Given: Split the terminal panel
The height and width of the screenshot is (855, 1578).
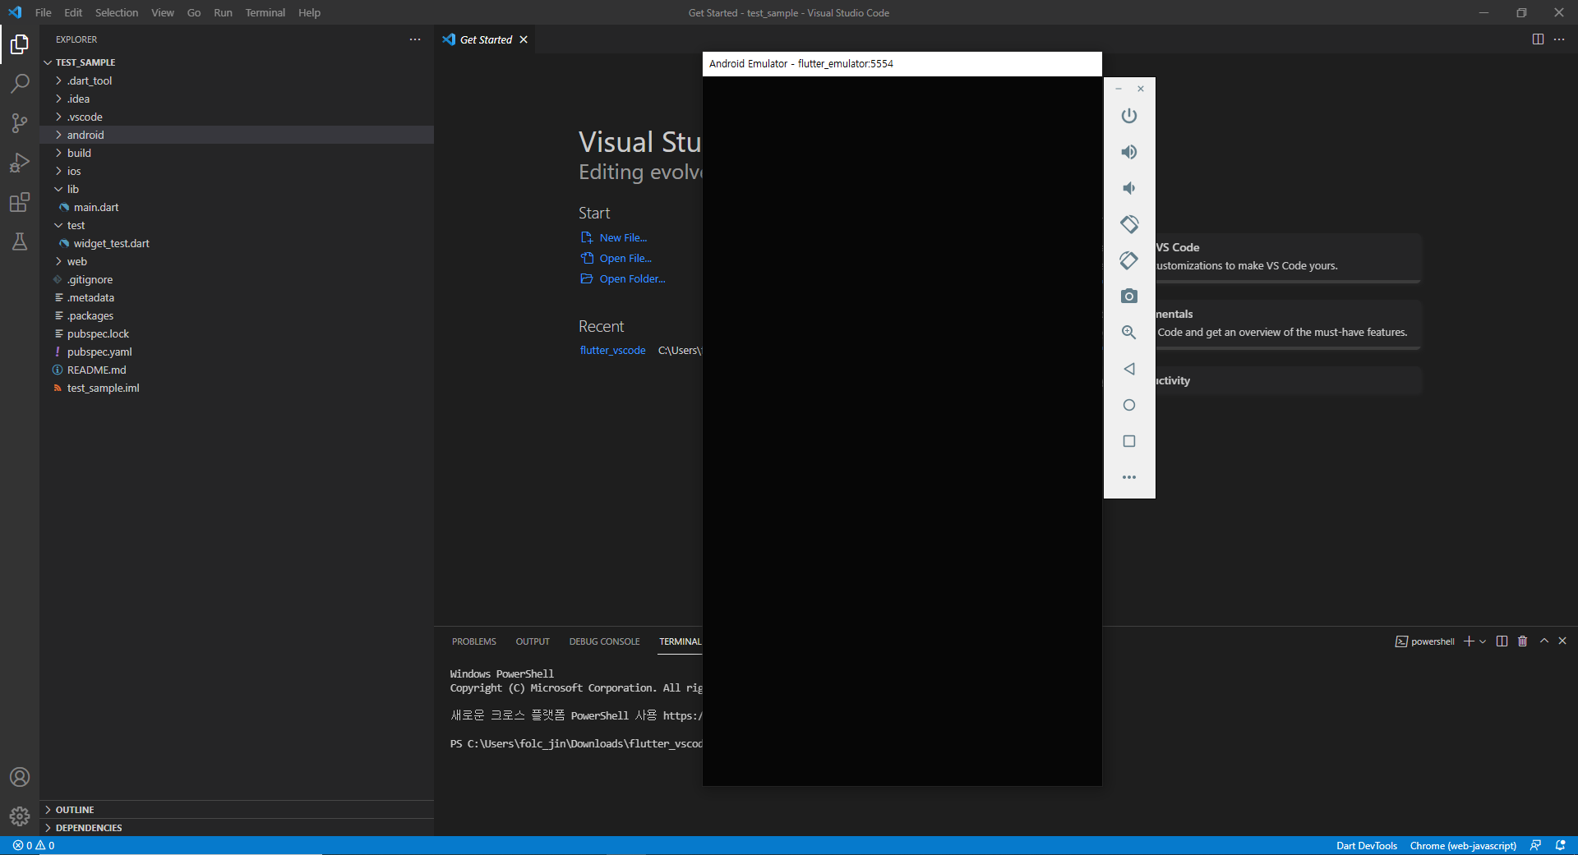Looking at the screenshot, I should click(x=1502, y=641).
